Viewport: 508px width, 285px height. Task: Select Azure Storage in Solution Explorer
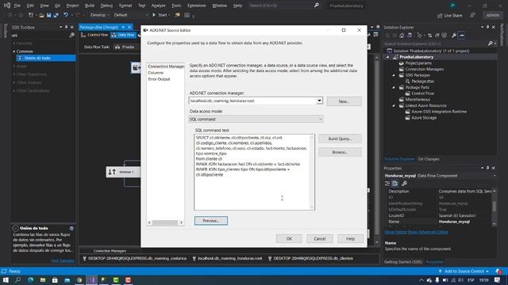coord(424,118)
